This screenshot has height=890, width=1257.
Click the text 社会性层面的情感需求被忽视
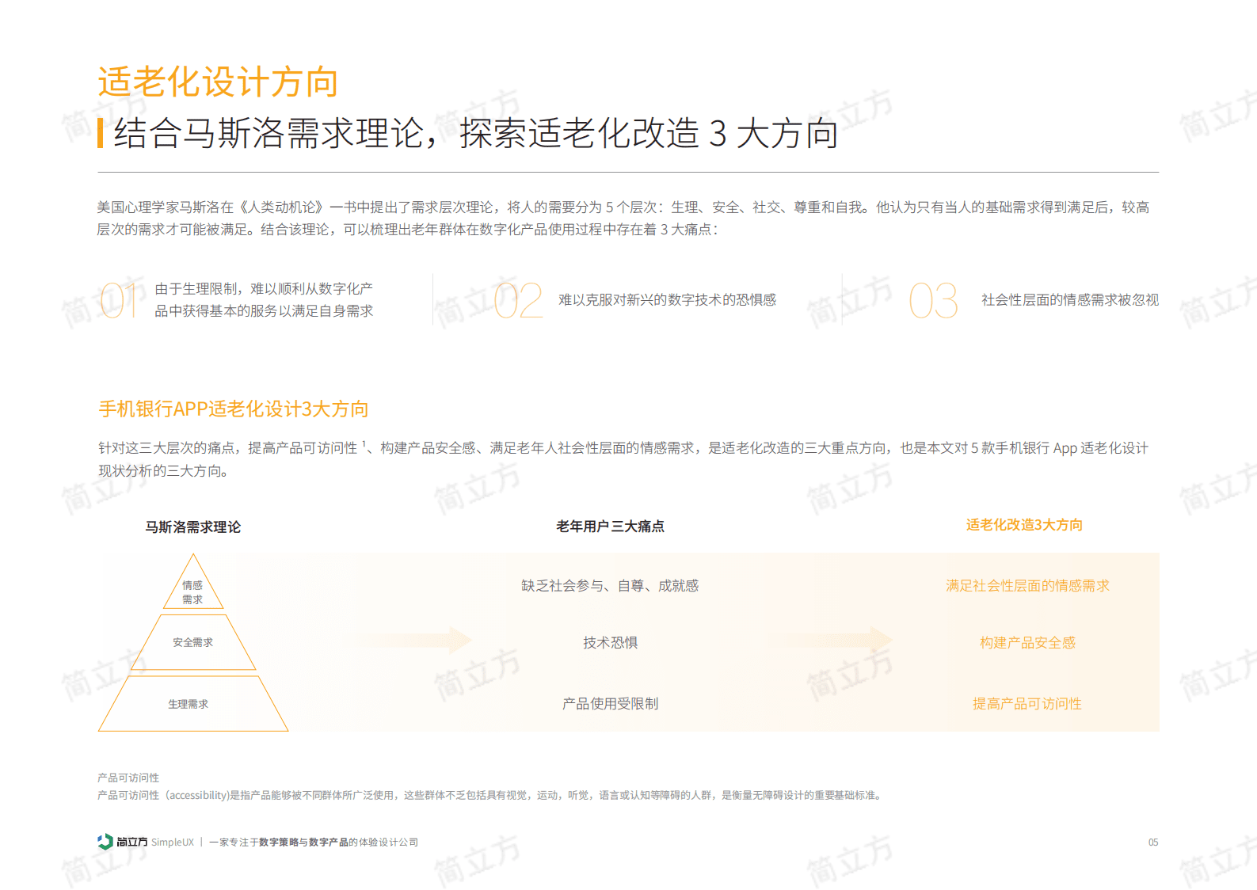pos(1070,300)
